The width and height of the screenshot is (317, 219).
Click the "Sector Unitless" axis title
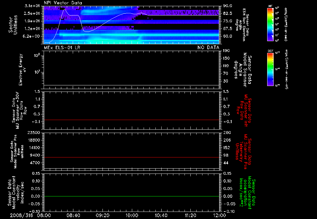13,25
